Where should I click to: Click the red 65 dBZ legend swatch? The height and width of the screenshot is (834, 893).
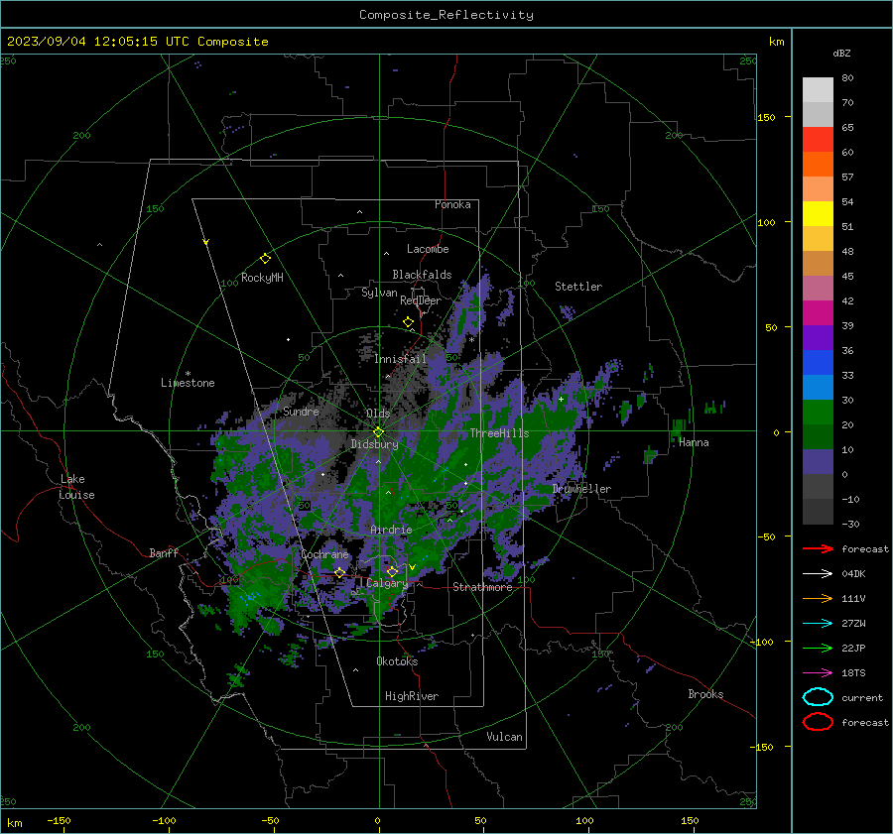point(818,139)
